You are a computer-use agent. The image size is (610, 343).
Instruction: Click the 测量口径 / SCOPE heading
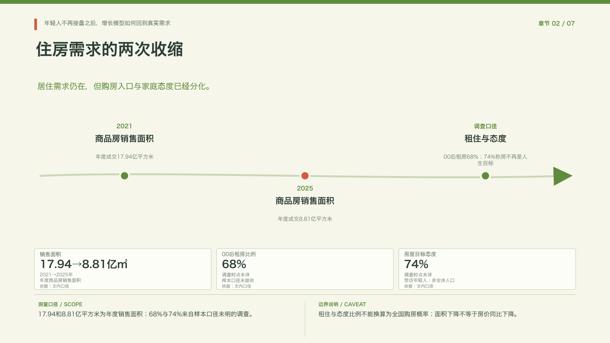[60, 305]
